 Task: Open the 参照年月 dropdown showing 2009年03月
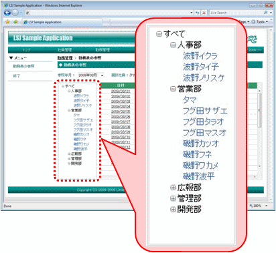(90, 75)
